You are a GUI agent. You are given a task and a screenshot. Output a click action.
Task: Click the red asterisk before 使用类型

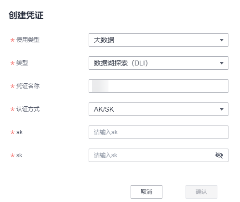click(x=13, y=40)
